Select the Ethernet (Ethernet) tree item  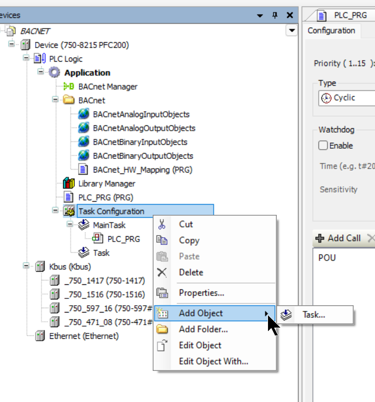[x=84, y=336]
